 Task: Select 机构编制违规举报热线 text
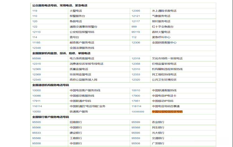point(167,69)
